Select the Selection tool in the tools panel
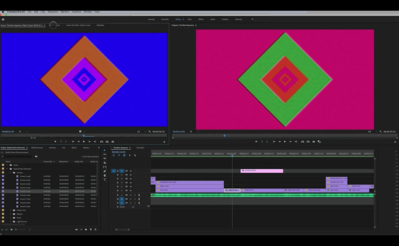This screenshot has width=399, height=246. [x=105, y=150]
